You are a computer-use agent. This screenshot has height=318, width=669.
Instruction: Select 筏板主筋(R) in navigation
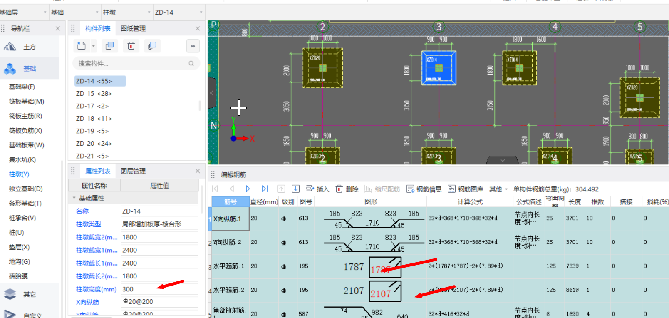[x=25, y=116]
